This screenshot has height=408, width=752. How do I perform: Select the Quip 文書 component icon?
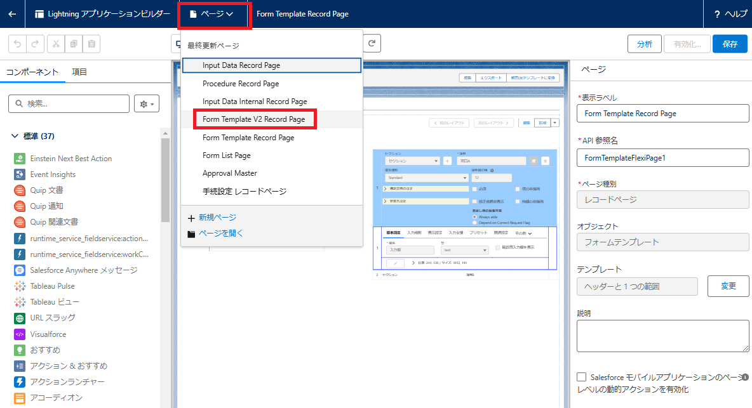pyautogui.click(x=20, y=190)
